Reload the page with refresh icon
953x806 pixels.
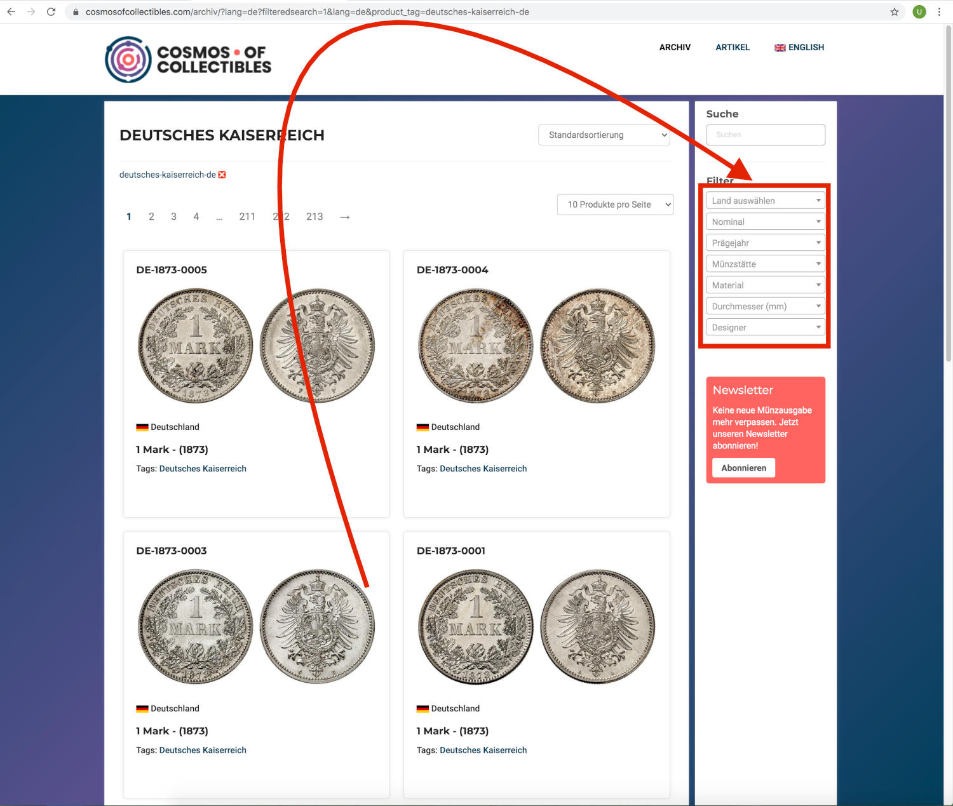click(51, 11)
